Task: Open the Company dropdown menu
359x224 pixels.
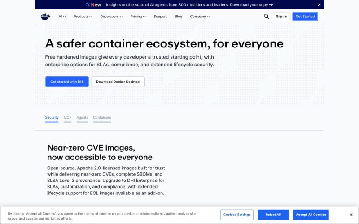Action: [x=200, y=17]
